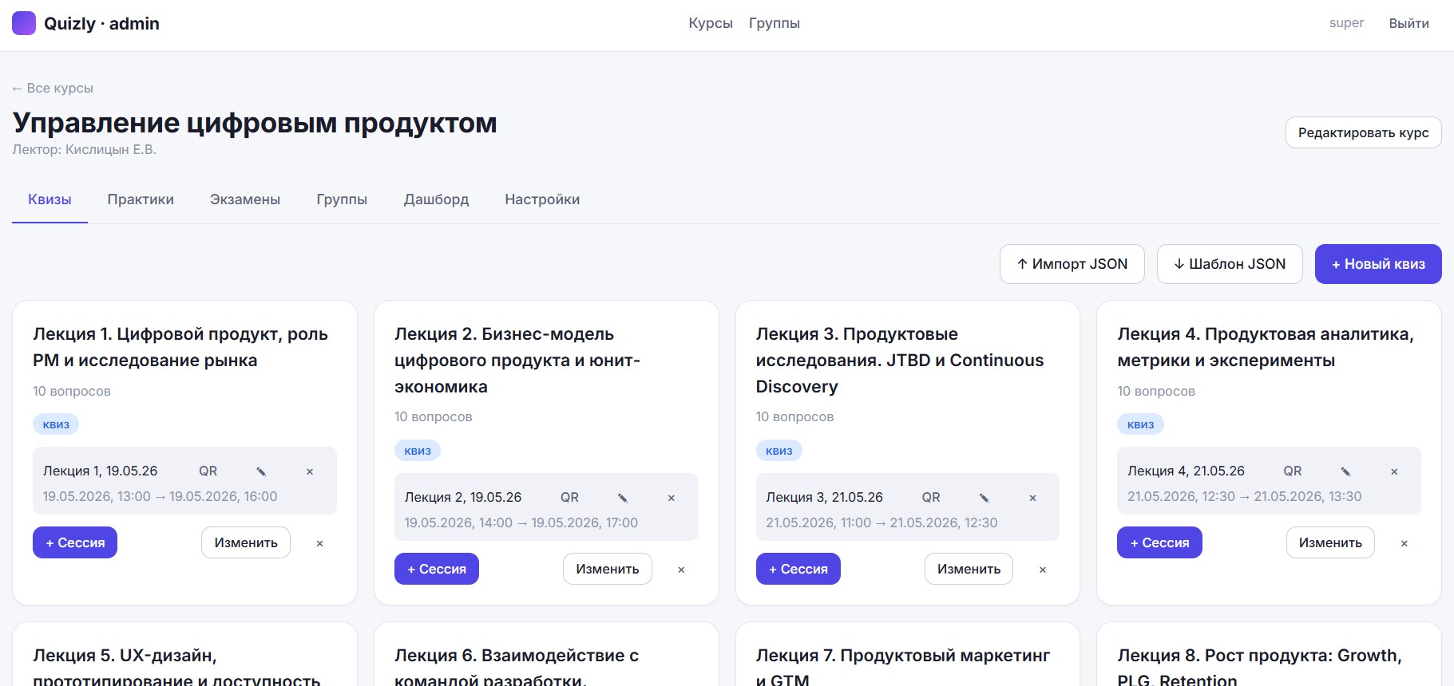This screenshot has width=1454, height=686.
Task: Open the Практики tab
Action: (x=141, y=199)
